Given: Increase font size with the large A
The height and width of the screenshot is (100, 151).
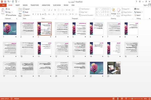Looking at the screenshot, I should (x=49, y=10).
